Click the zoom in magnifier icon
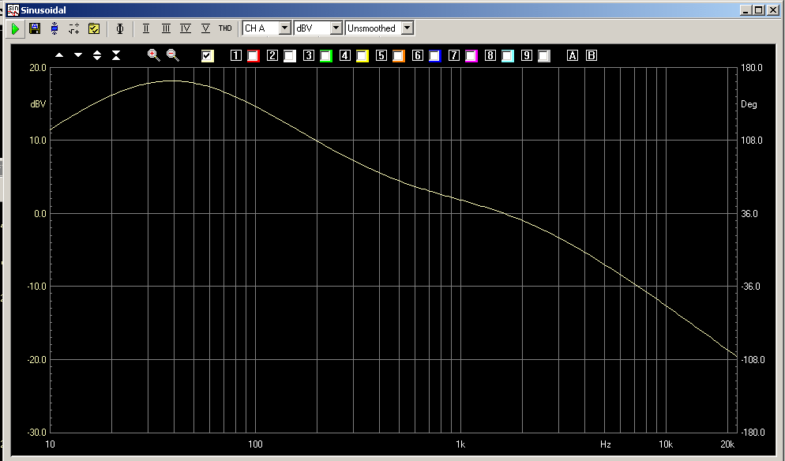785x461 pixels. (153, 55)
